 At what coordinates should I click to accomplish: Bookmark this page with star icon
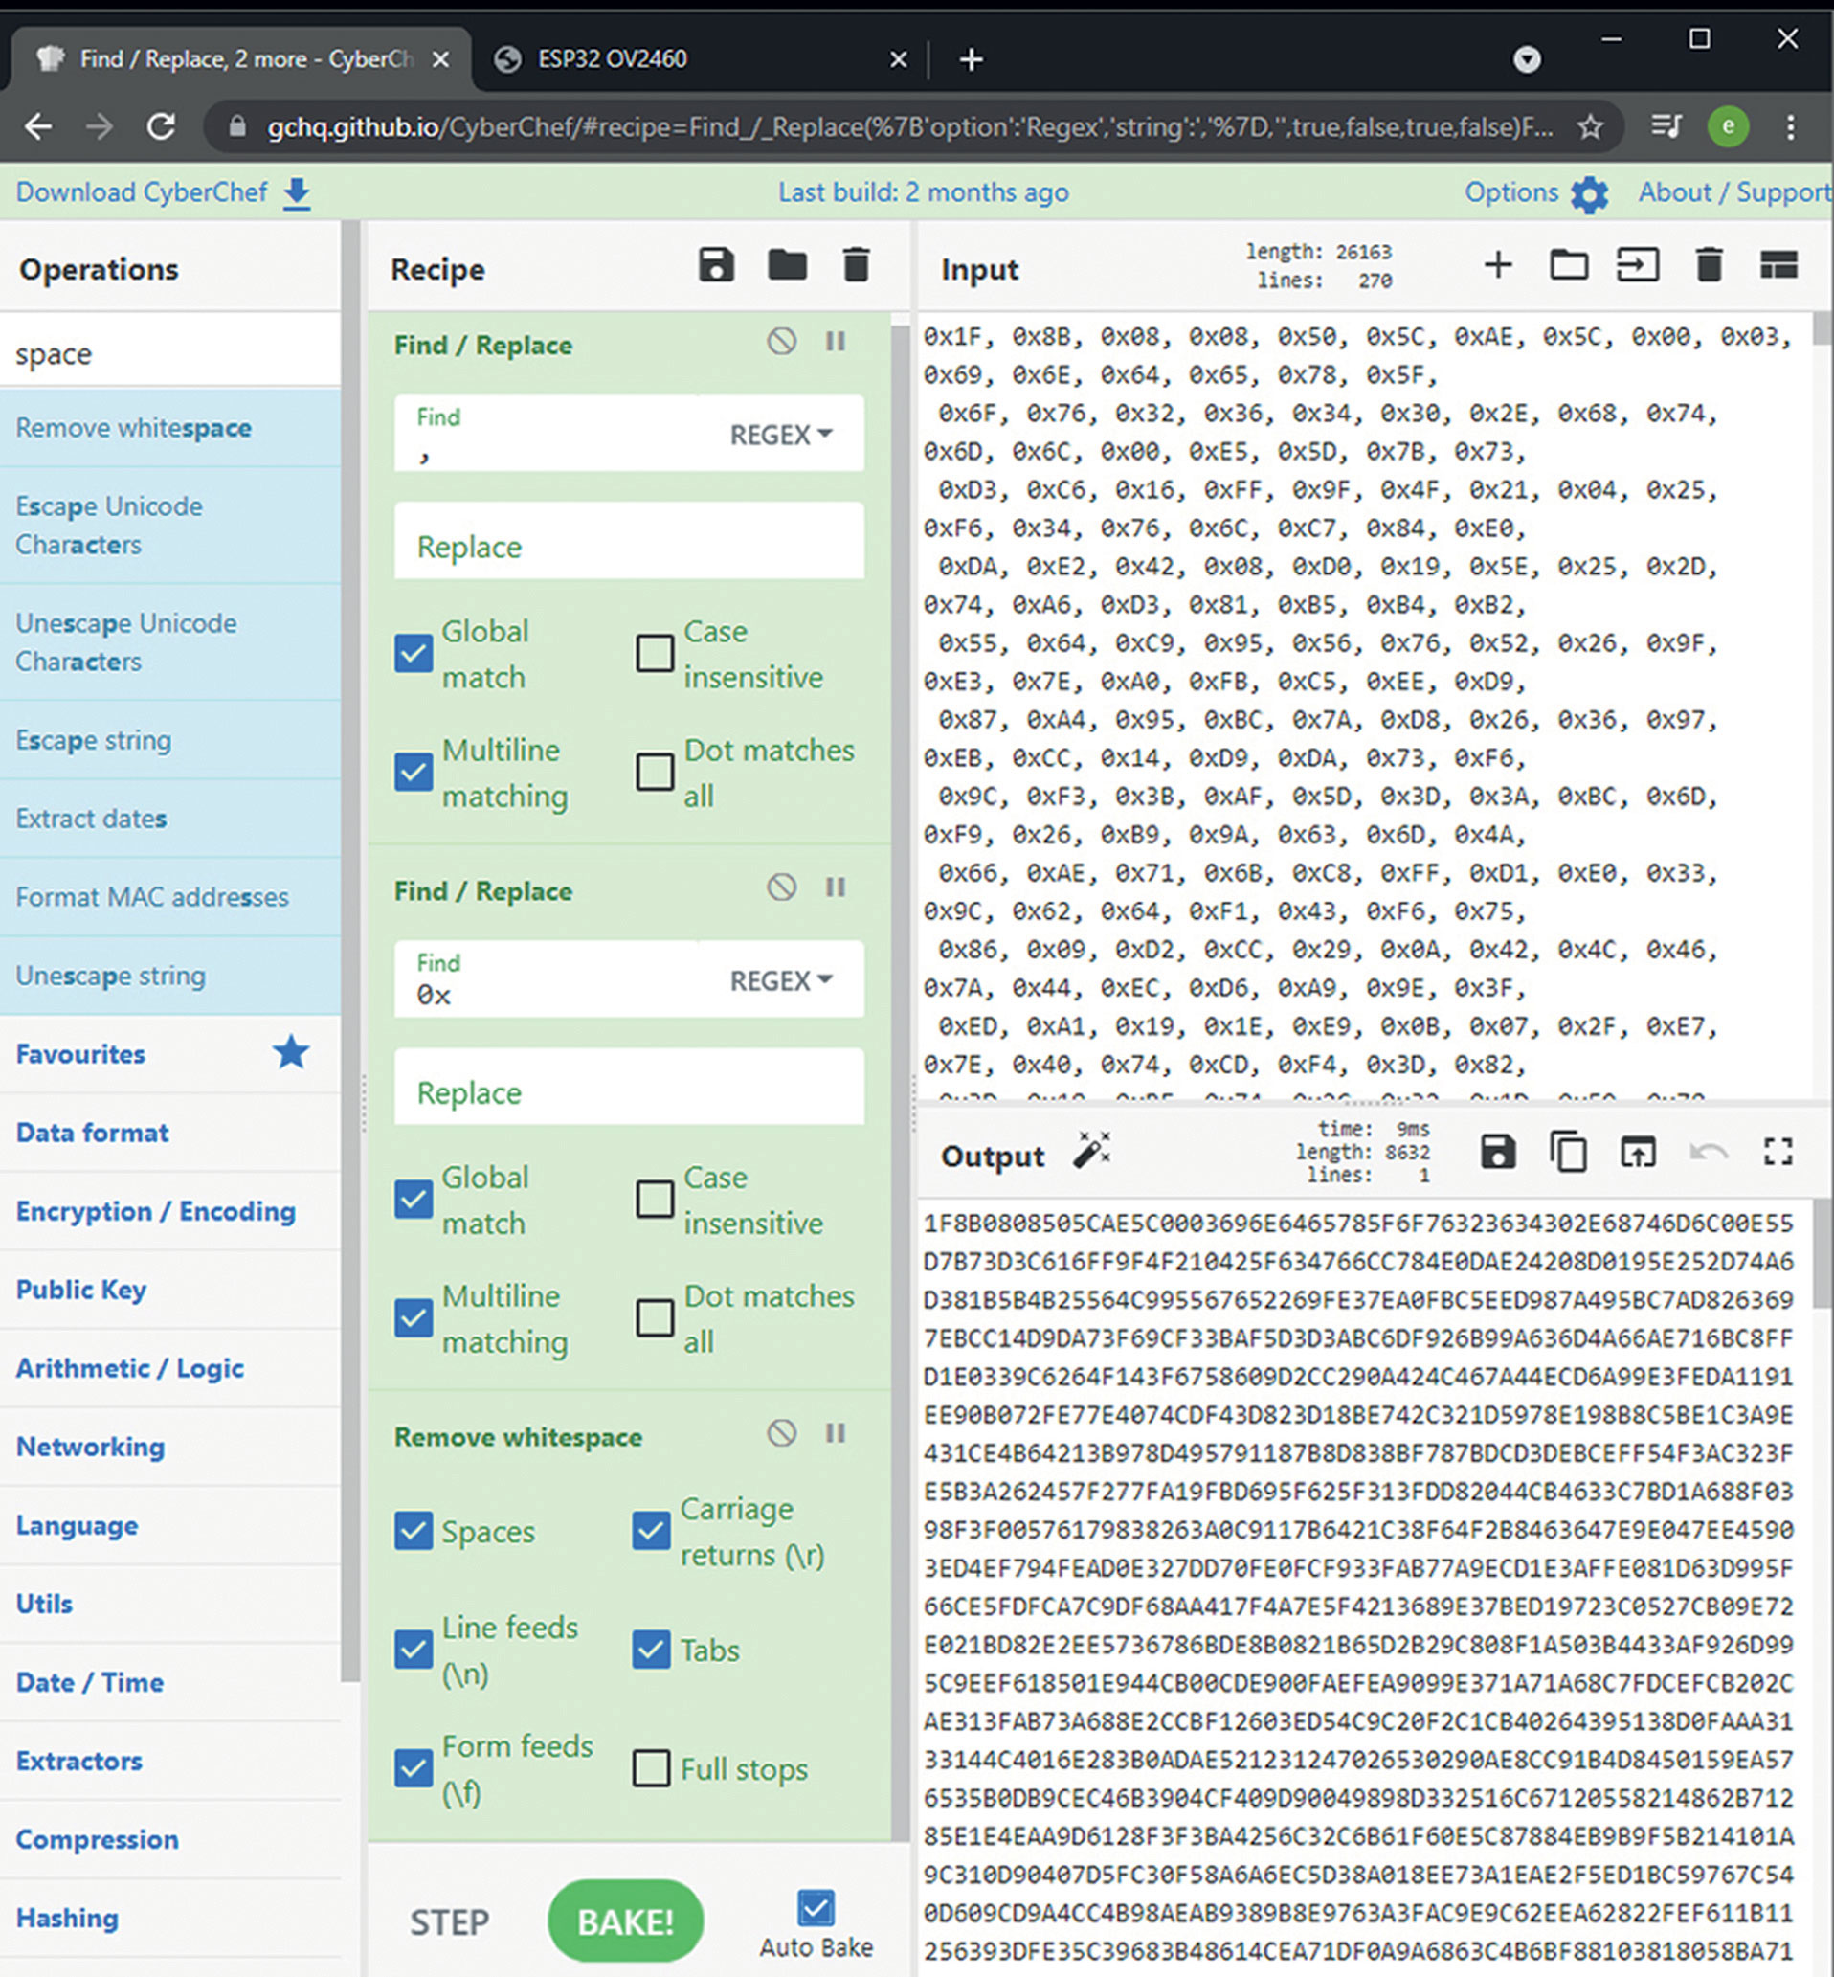(x=1591, y=127)
